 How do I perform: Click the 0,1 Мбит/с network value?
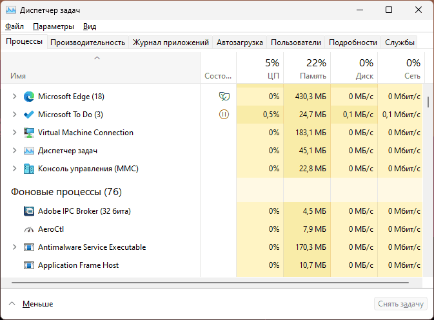401,115
